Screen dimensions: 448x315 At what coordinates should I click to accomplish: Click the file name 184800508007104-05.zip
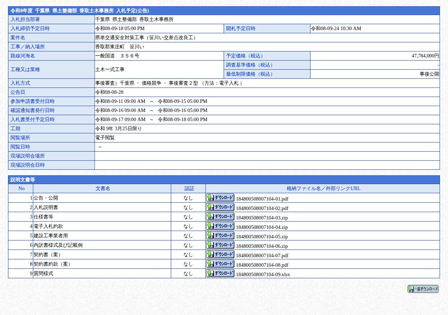[x=262, y=237]
